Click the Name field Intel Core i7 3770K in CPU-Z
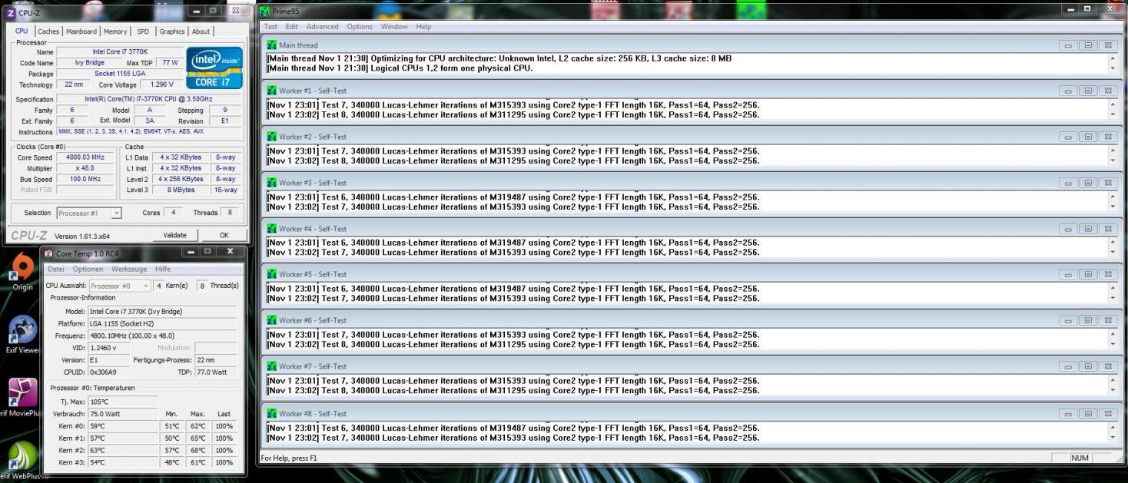Image resolution: width=1128 pixels, height=483 pixels. [x=120, y=51]
